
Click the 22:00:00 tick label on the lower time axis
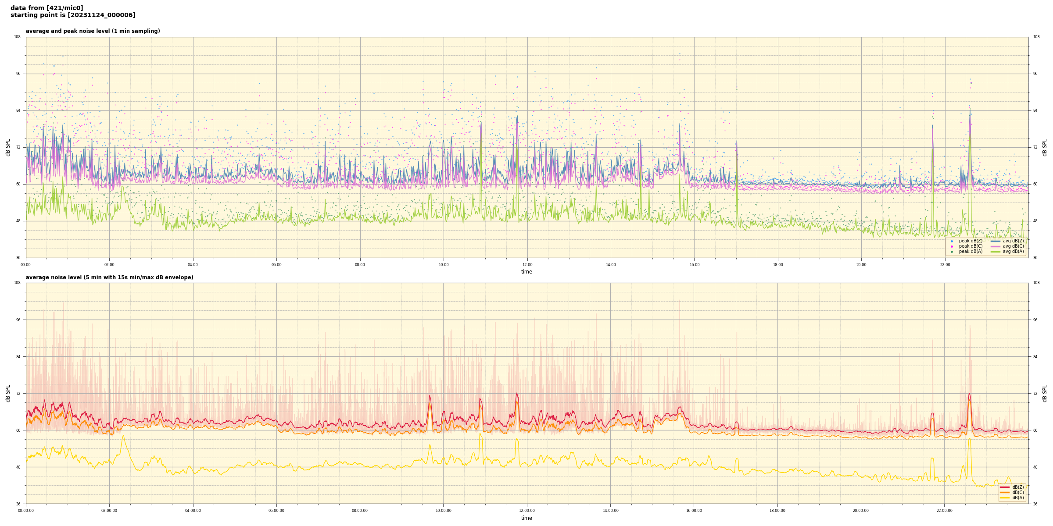click(945, 511)
